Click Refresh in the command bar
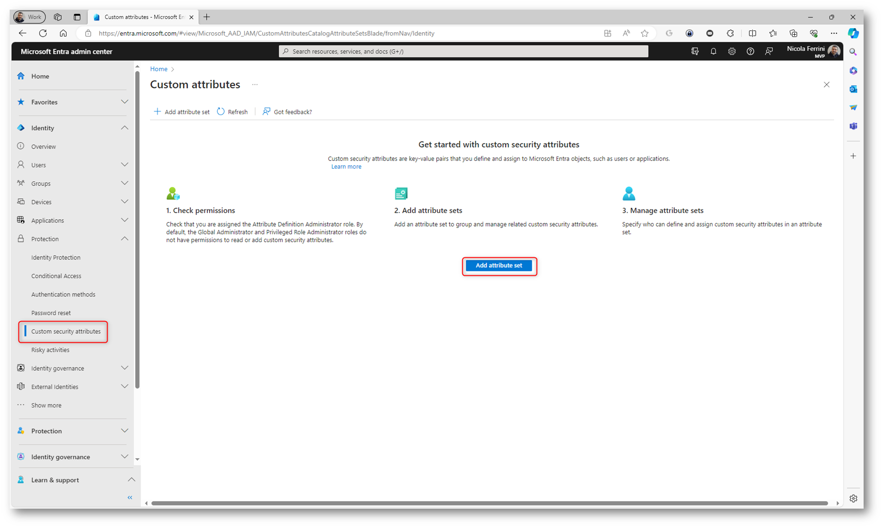 tap(233, 112)
